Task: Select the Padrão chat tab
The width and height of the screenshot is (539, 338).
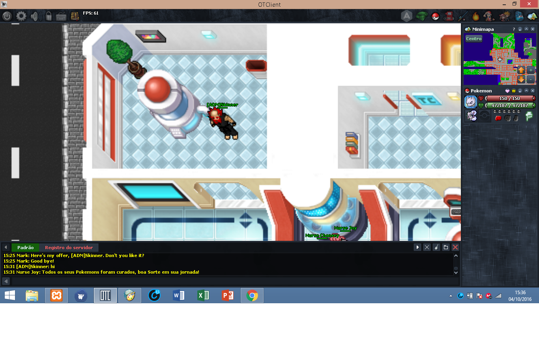Action: [25, 248]
